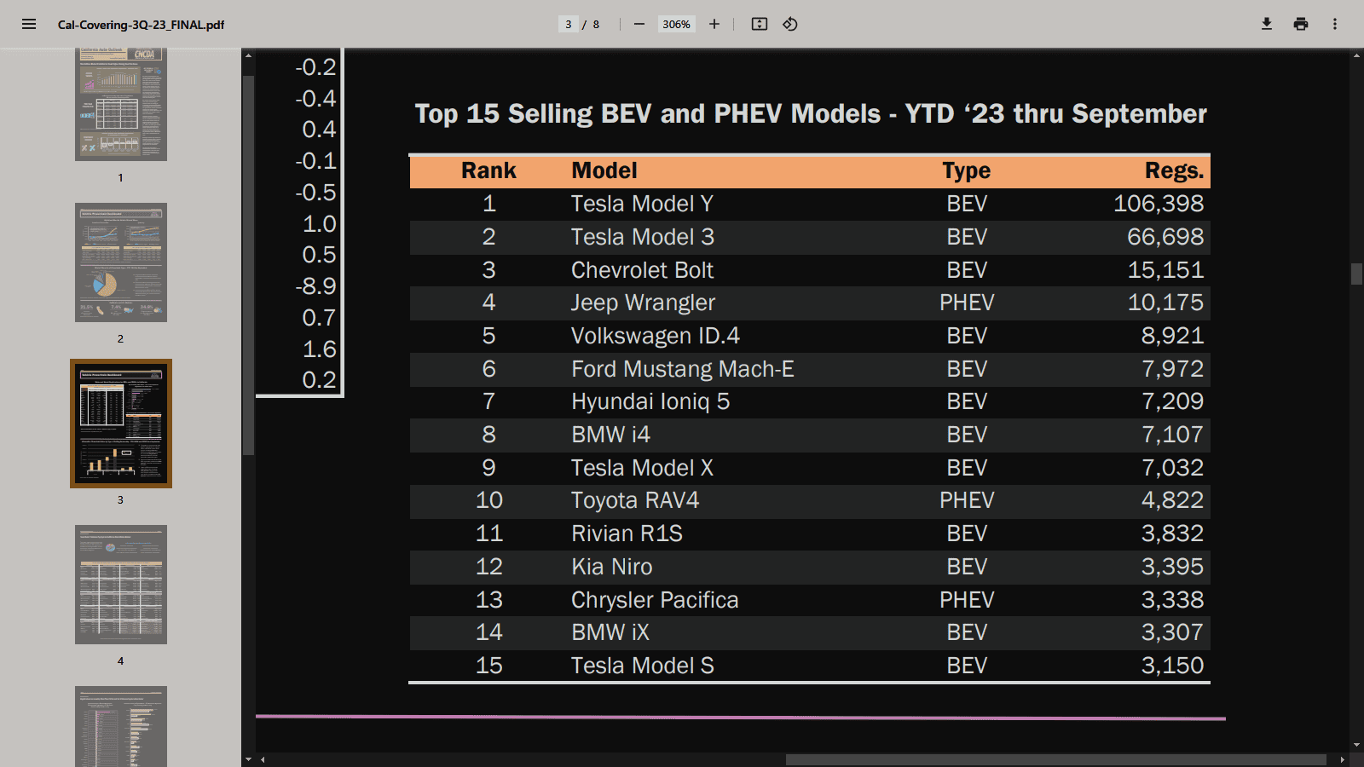Click the scroll down arrow of document
The image size is (1364, 767).
click(x=1356, y=746)
